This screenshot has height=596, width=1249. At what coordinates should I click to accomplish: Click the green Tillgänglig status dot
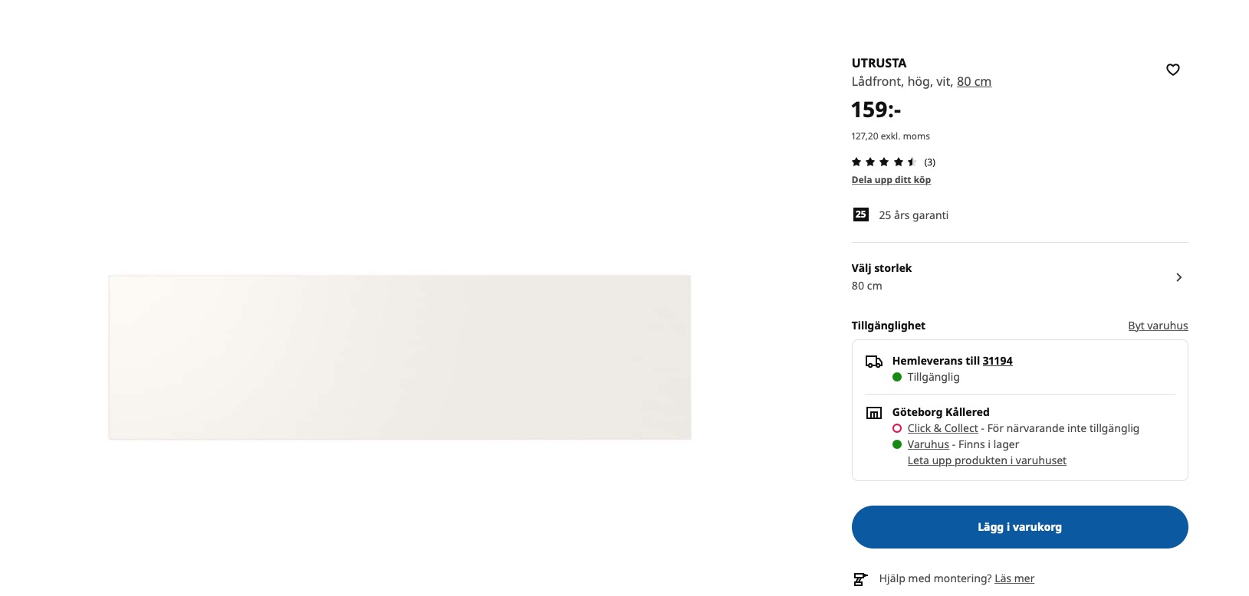pos(896,377)
